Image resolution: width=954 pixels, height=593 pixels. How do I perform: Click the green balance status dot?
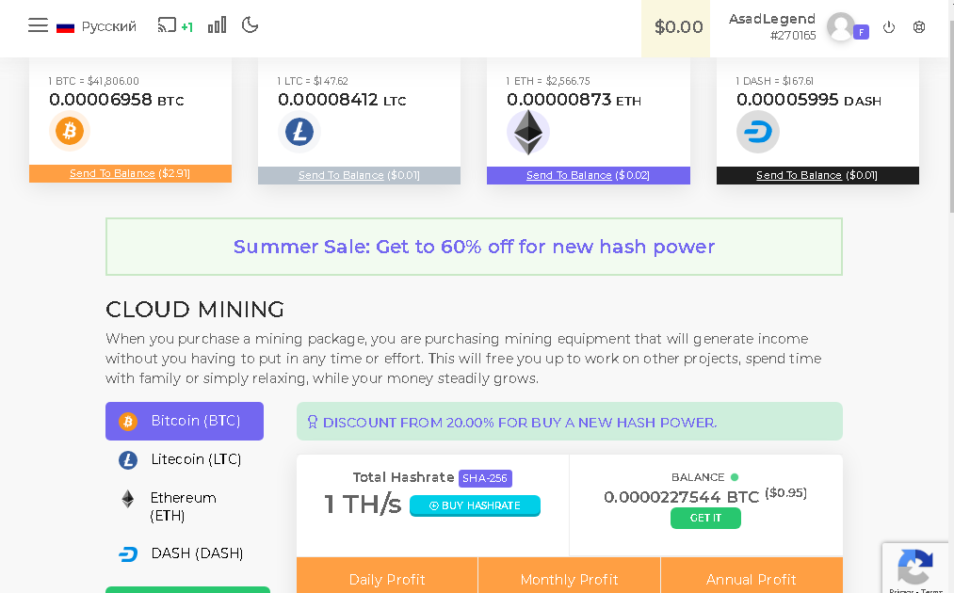pos(735,477)
